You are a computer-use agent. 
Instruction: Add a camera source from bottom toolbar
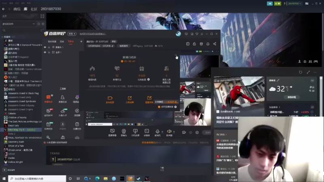[x=124, y=131]
